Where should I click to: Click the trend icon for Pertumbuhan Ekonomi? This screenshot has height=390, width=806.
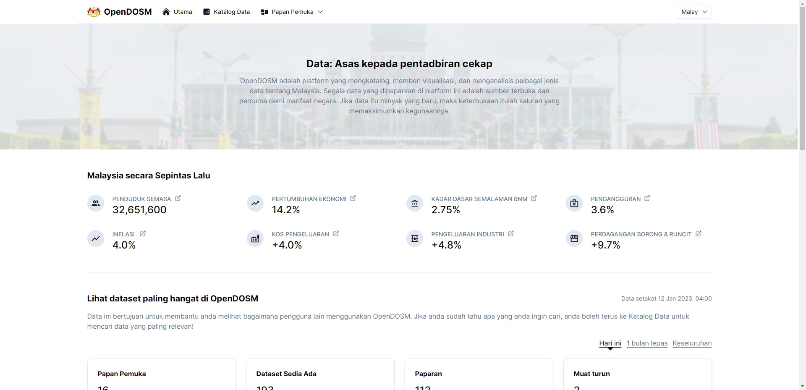255,203
